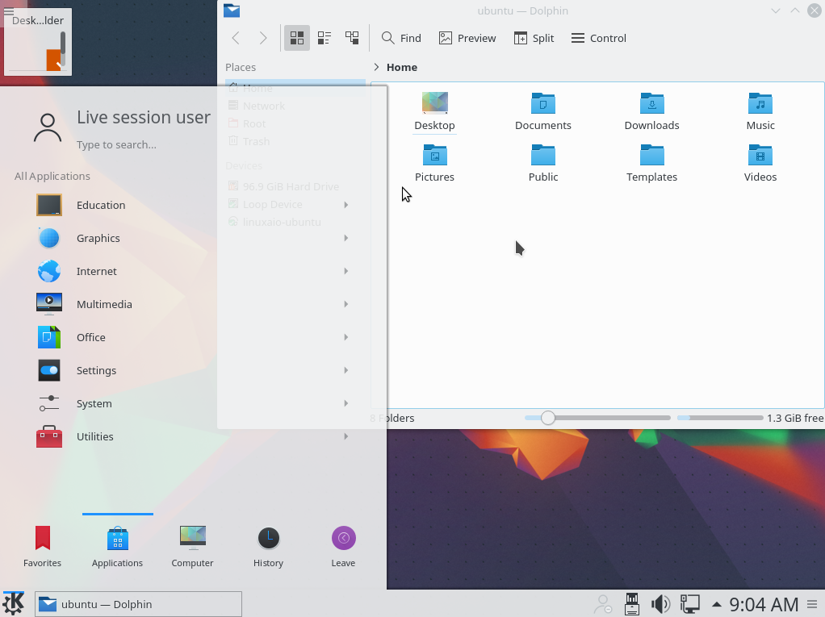Switch Dolphin to Icons view mode

tap(297, 38)
